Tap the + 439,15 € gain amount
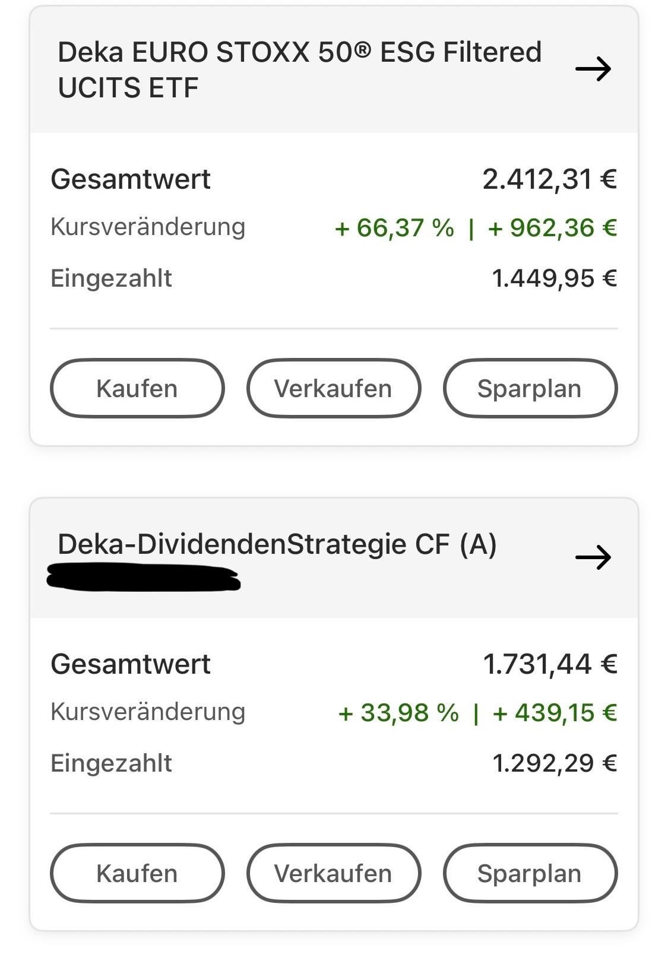The image size is (668, 961). [555, 712]
